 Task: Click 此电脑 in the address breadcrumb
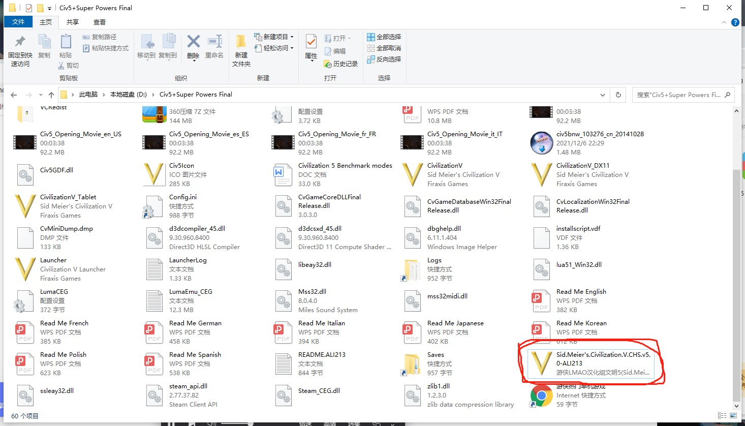pyautogui.click(x=88, y=95)
